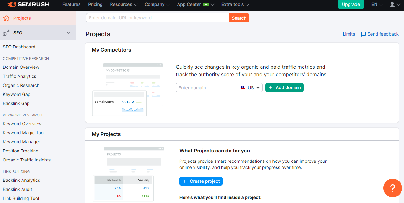Click the COMPETITIVE RESEARCH section label
Screen dimensions: 404x203
(26, 59)
